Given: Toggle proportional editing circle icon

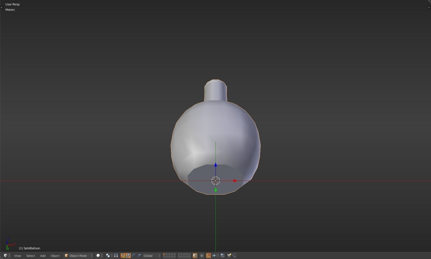Looking at the screenshot, I should [x=202, y=255].
